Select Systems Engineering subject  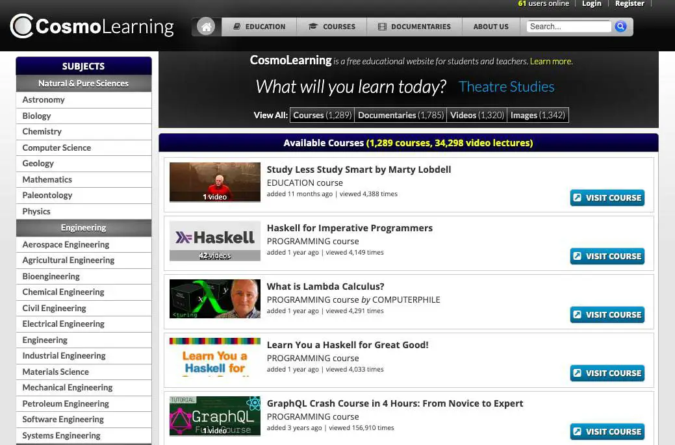84,435
